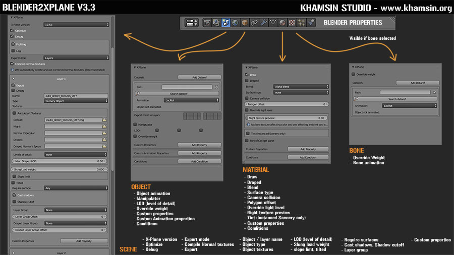This screenshot has width=454, height=255.
Task: Open the Export Mode dropdown set to Layers
Action: (76, 58)
